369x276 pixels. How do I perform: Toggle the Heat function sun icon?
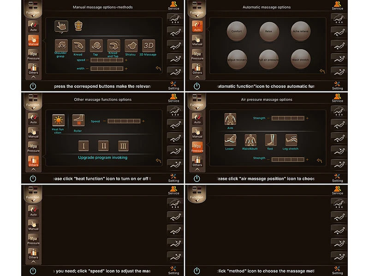pos(59,121)
